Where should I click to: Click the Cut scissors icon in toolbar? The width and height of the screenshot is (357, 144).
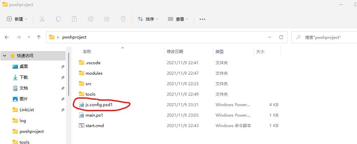pyautogui.click(x=42, y=19)
